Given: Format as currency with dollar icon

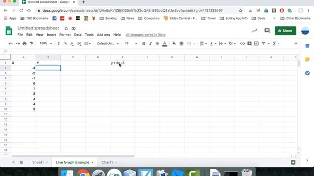Looking at the screenshot, I should tap(58, 44).
